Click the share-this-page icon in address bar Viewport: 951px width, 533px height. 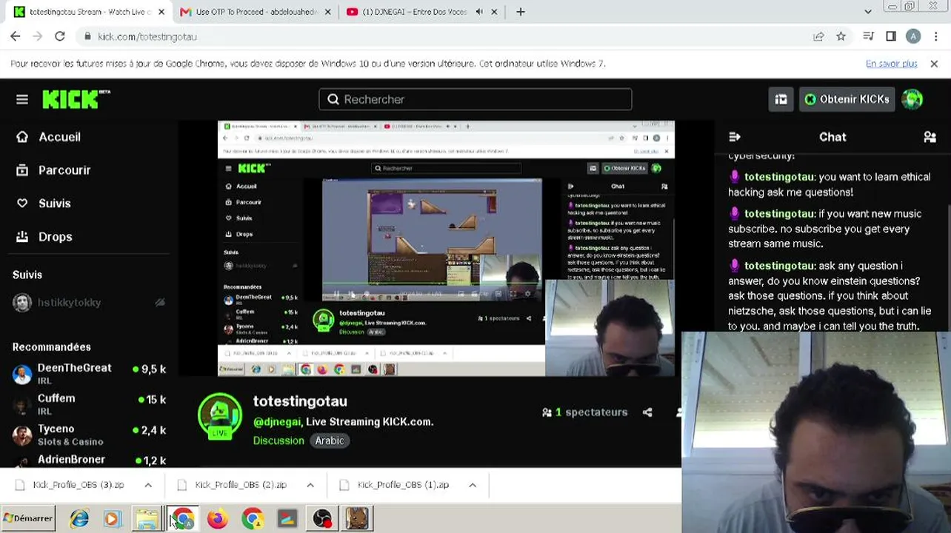(818, 36)
